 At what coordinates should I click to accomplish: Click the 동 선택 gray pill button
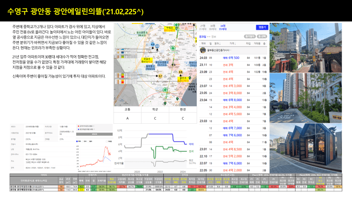coord(262,36)
